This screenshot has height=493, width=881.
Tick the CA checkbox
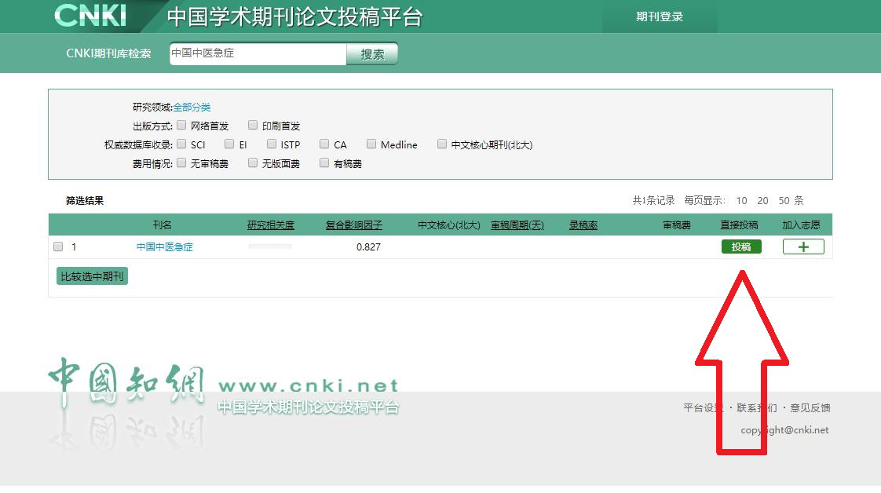(x=324, y=144)
